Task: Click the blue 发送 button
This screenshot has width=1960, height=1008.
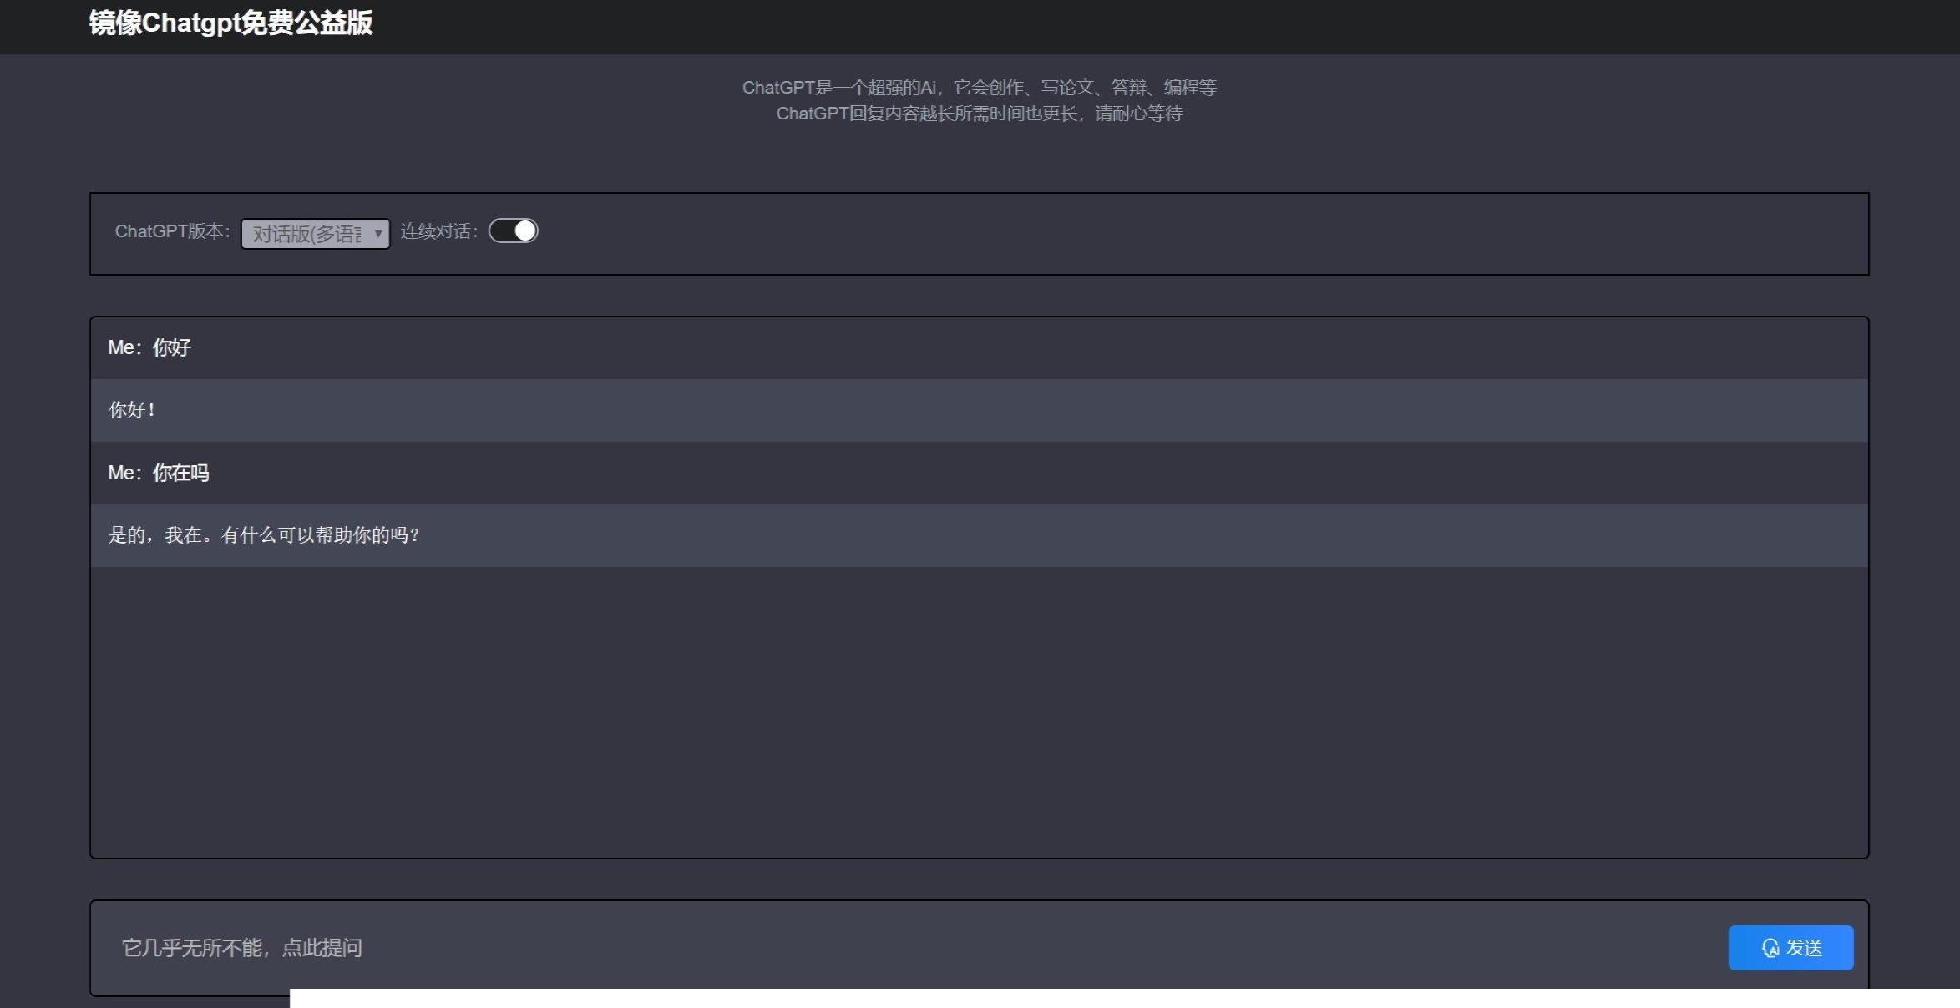Action: click(x=1790, y=947)
